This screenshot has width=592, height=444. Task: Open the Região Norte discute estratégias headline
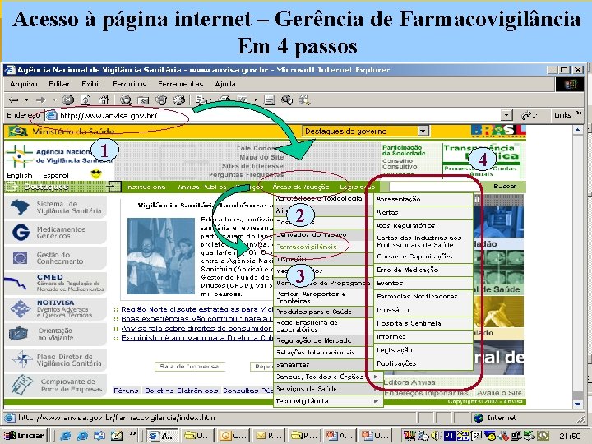coord(197,309)
